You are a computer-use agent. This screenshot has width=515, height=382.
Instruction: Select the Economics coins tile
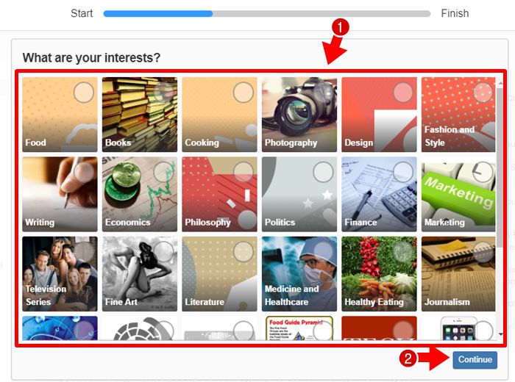click(140, 194)
